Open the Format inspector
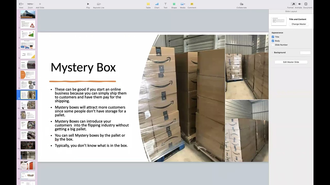This screenshot has height=185, width=330. click(x=293, y=4)
